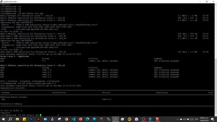Click the 'Transaction Summary' line

coord(11,104)
